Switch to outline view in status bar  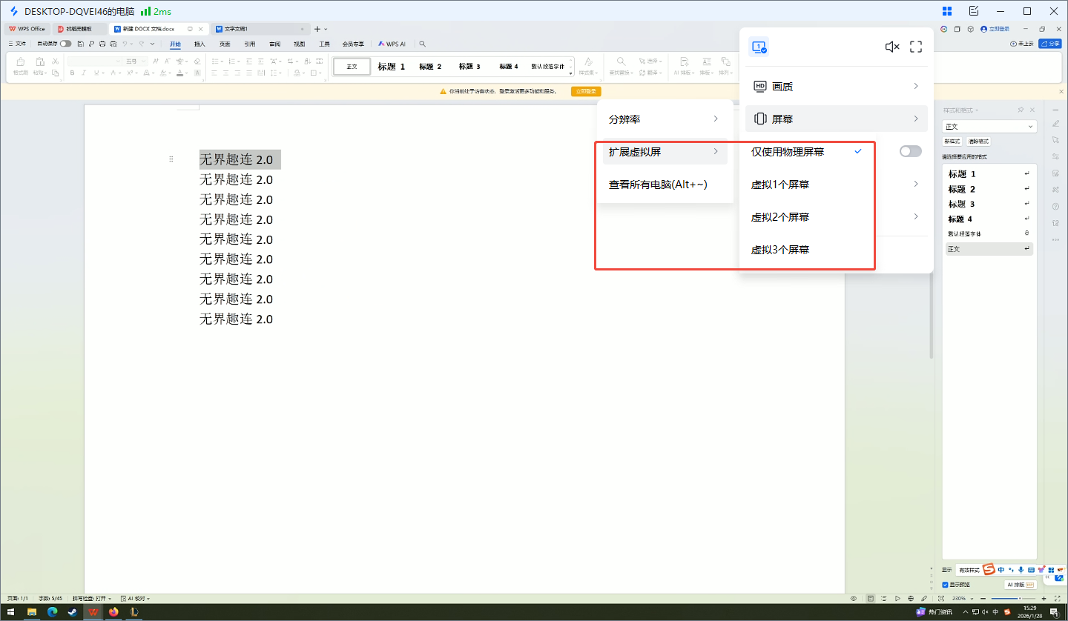(884, 598)
